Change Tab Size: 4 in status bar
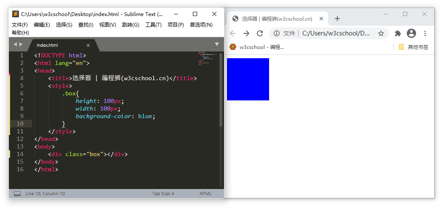The height and width of the screenshot is (208, 443). click(x=163, y=194)
